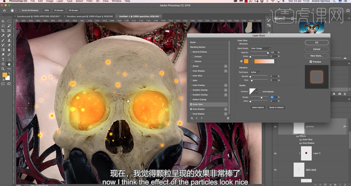The width and height of the screenshot is (351, 186).
Task: Enable the Bevel & Emboss checkbox
Action: [191, 52]
